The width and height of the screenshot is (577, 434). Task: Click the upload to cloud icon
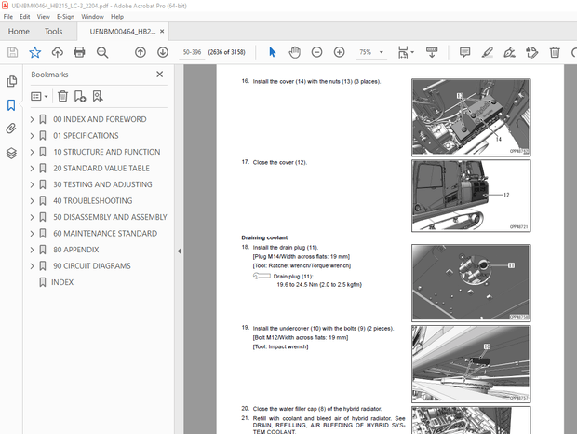click(57, 52)
